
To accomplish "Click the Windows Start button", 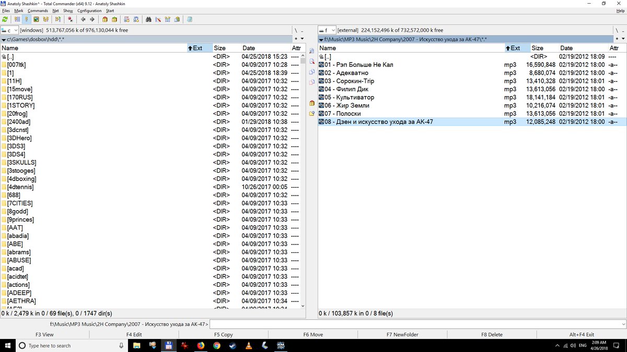I will [x=8, y=345].
